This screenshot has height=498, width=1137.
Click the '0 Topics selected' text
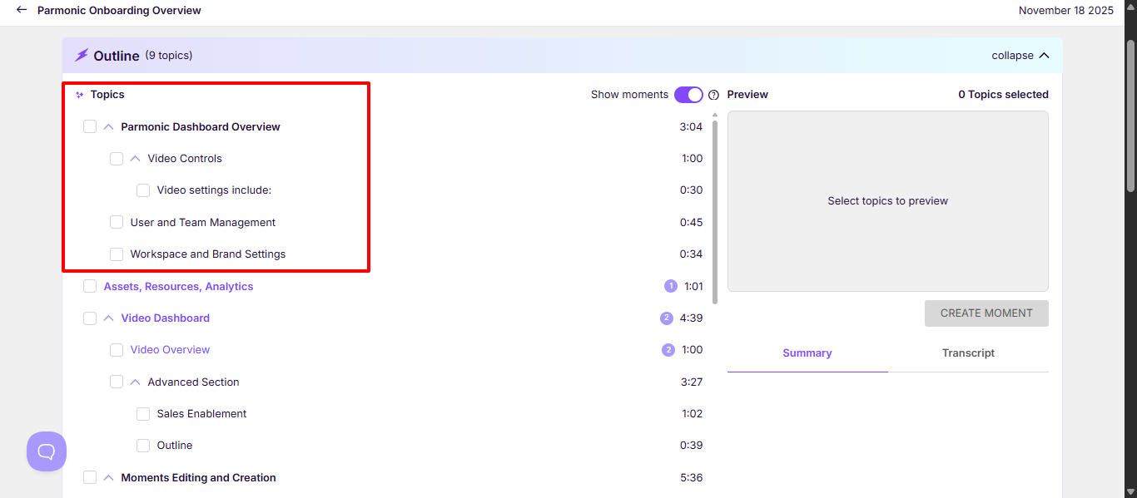[1003, 95]
